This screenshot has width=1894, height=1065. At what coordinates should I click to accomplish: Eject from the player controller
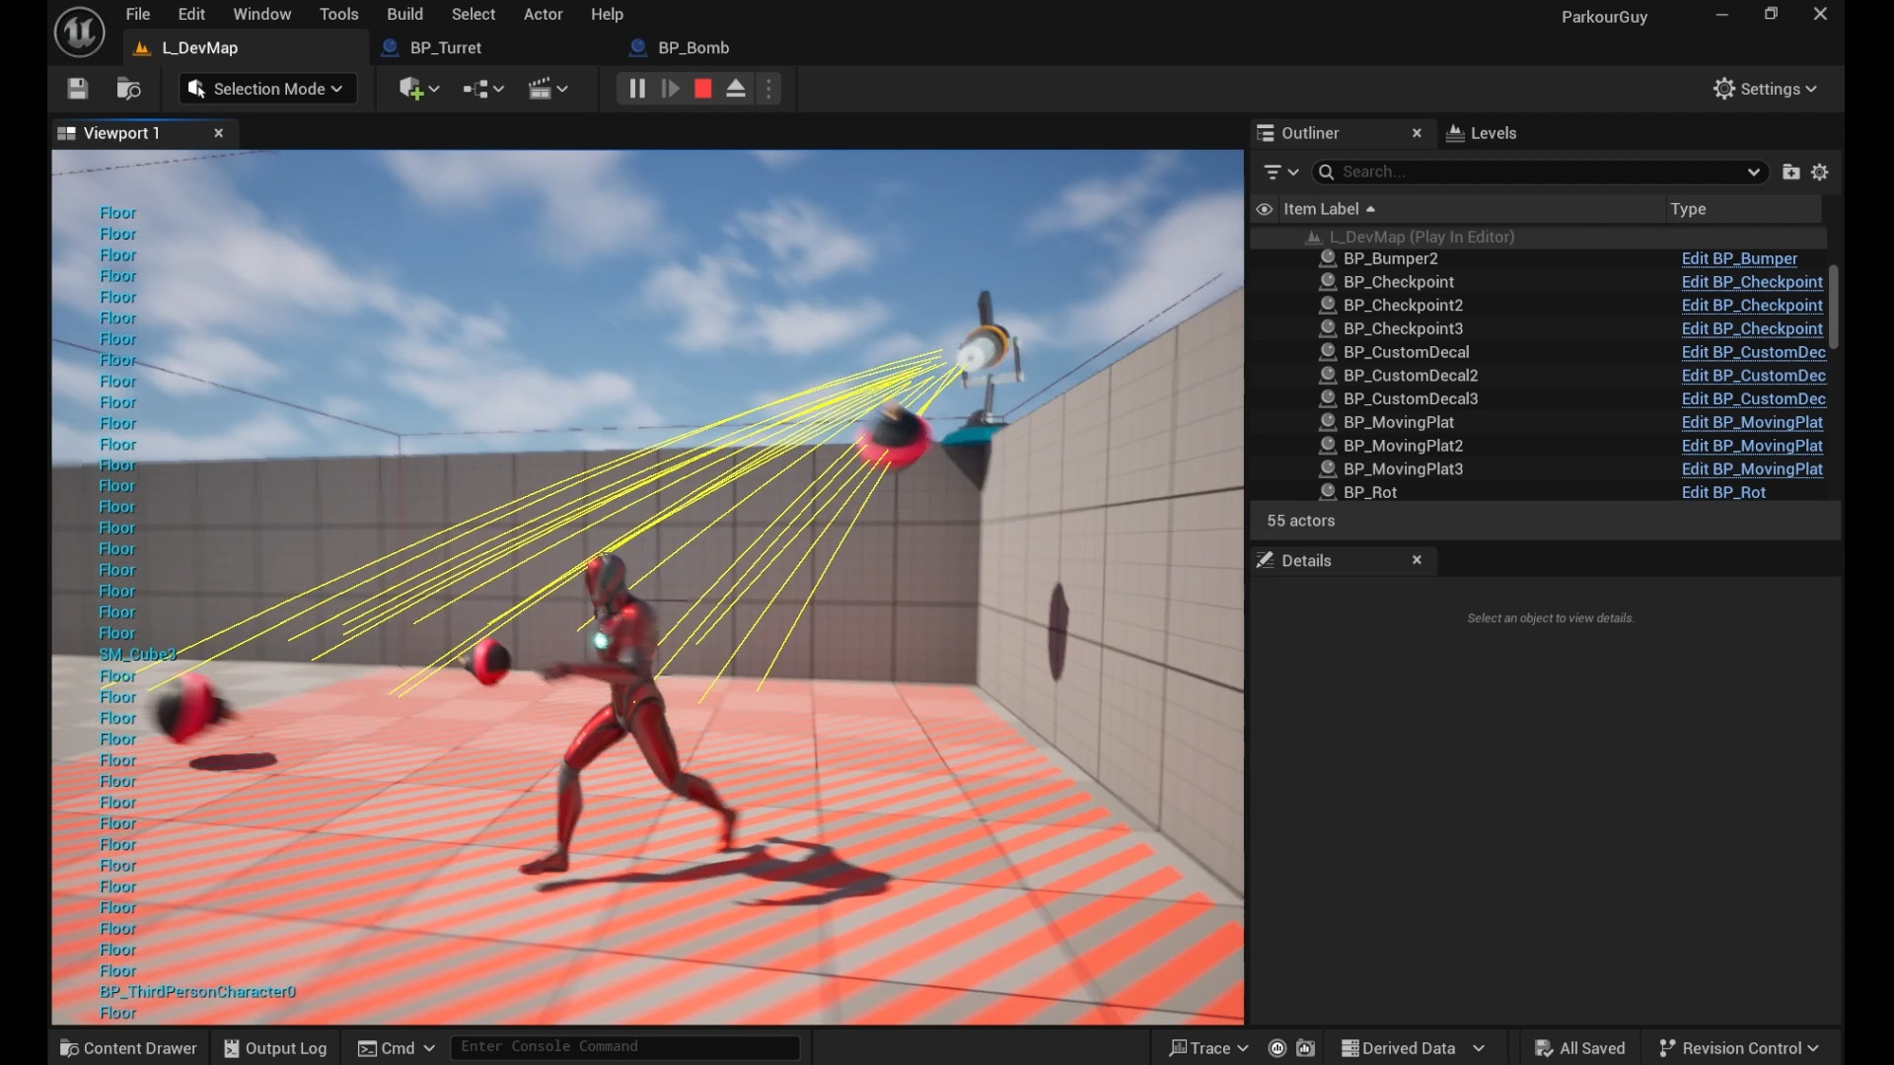click(736, 89)
